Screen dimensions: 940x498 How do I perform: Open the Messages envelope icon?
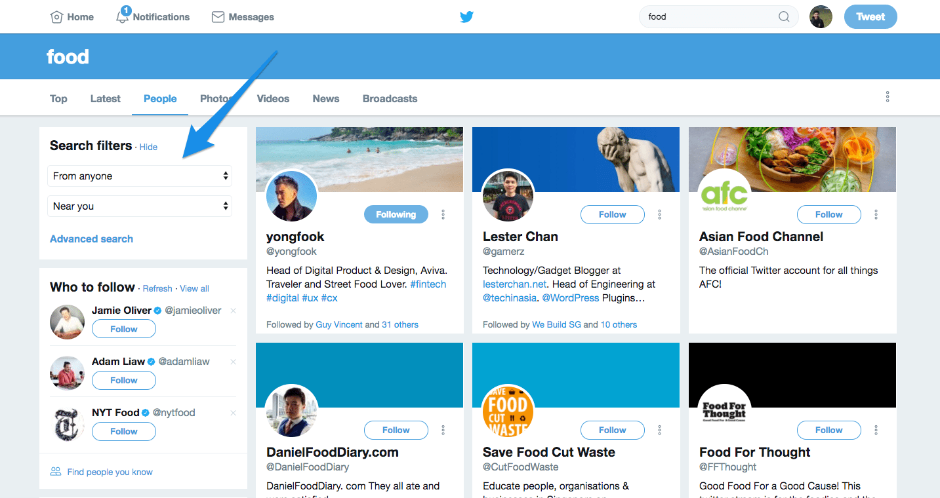point(218,17)
